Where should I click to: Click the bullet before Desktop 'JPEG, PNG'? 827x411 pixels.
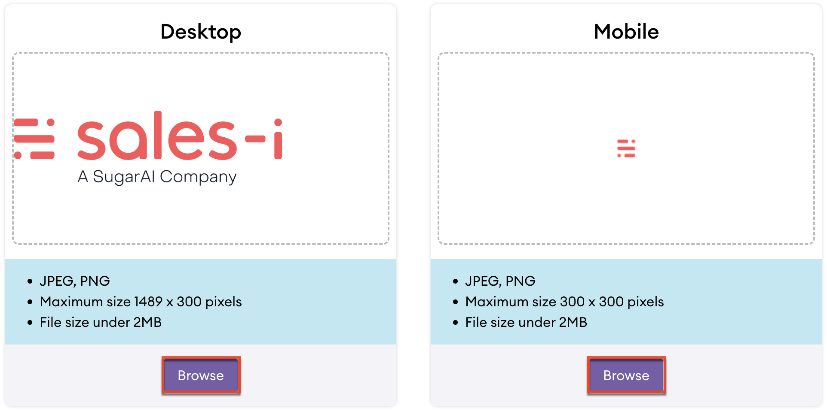pos(30,281)
